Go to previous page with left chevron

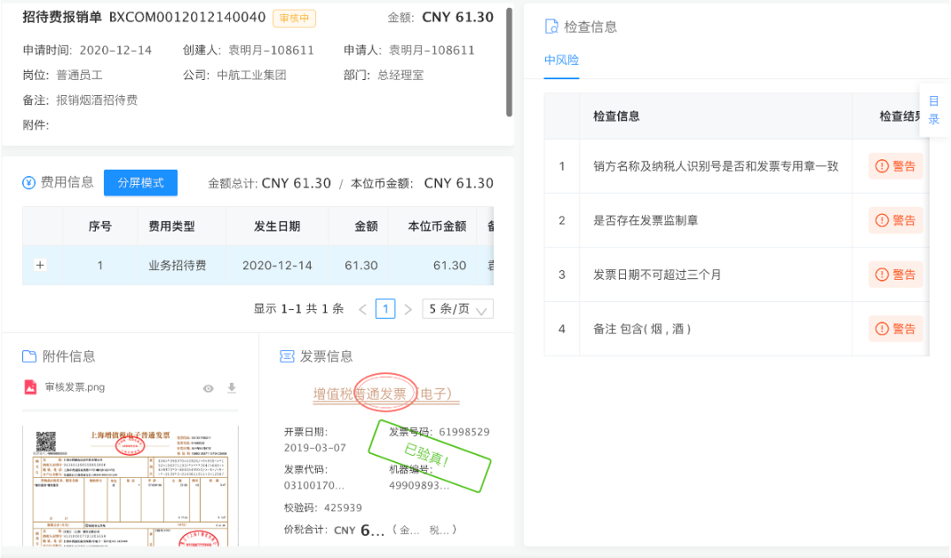click(363, 309)
